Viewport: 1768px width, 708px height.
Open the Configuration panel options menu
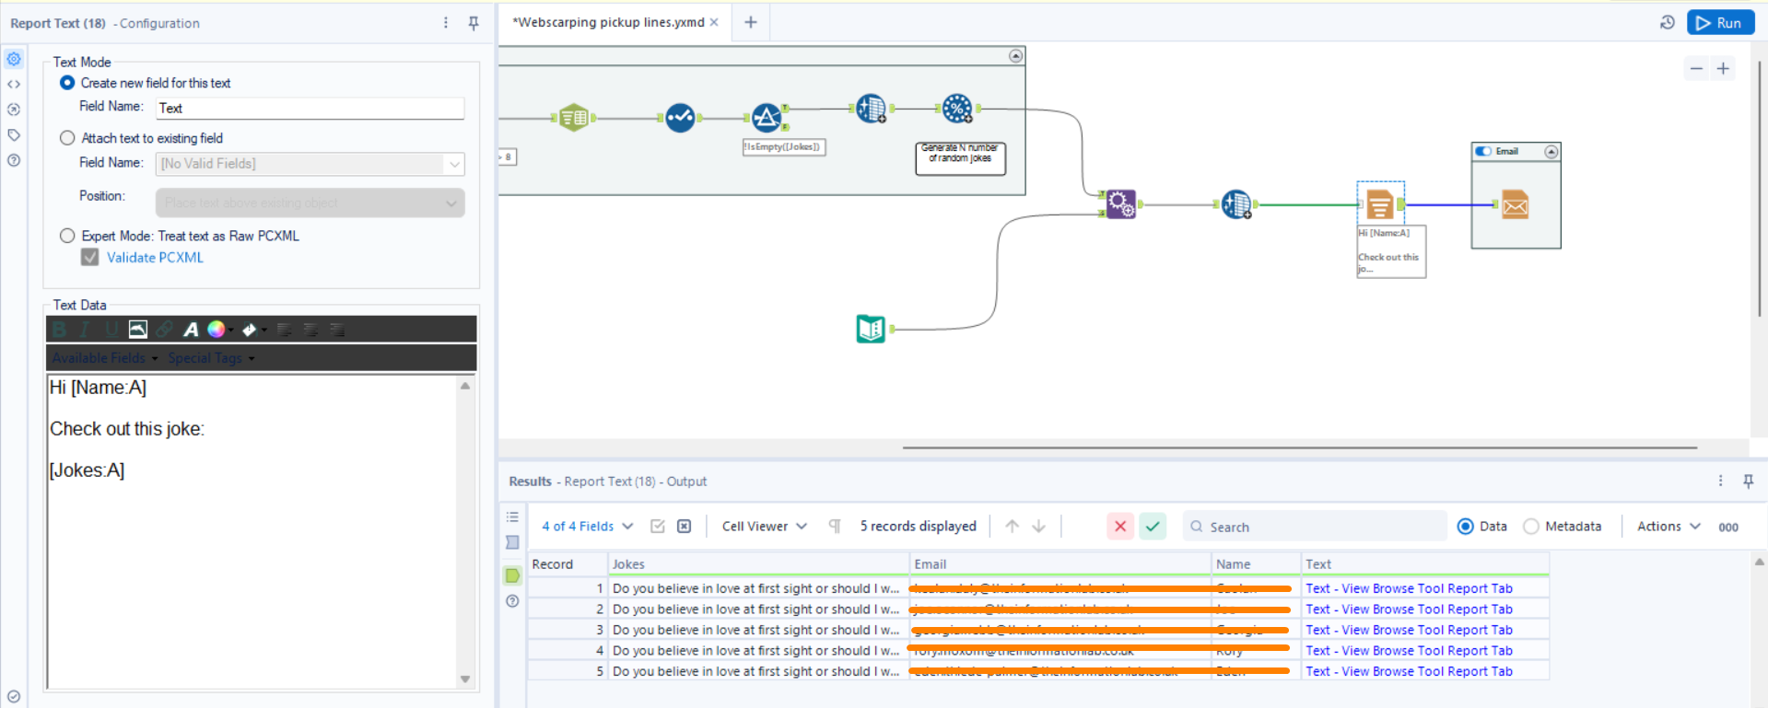pos(446,23)
